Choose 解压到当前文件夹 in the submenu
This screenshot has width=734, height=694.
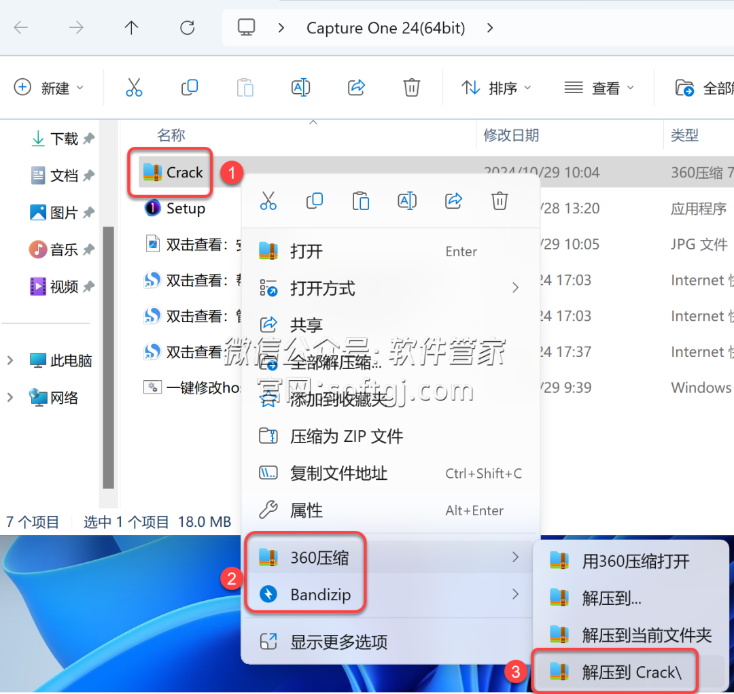631,635
